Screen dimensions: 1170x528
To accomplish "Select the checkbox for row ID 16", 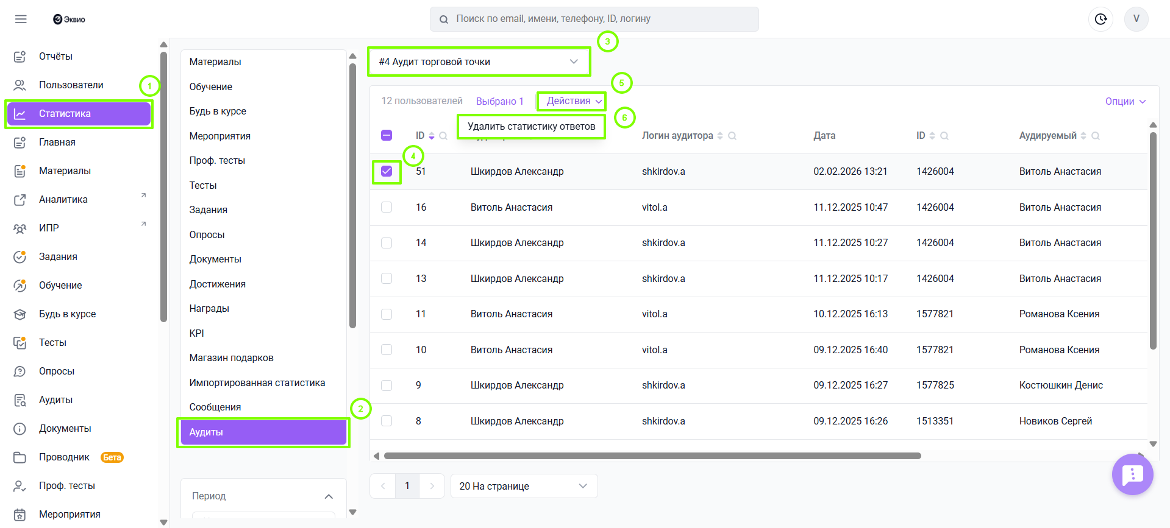I will click(x=387, y=207).
